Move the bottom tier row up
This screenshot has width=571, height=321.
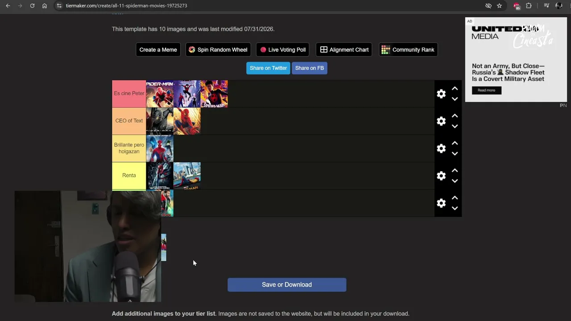pos(455,198)
